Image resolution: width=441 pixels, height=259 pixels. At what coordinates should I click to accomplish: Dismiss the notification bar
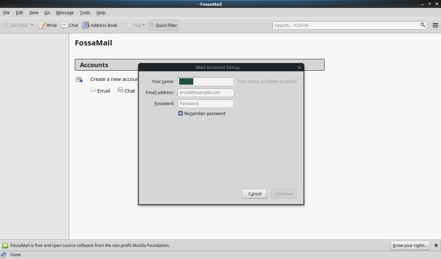pyautogui.click(x=436, y=246)
